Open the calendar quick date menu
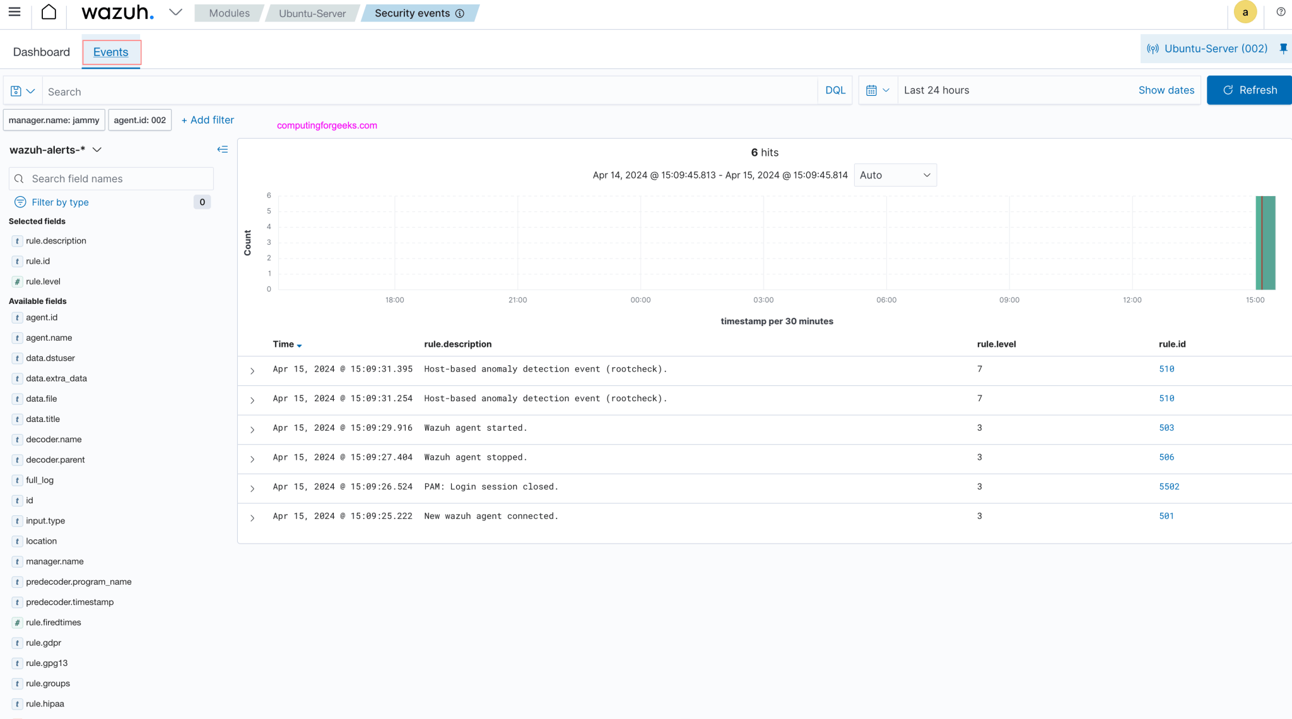The image size is (1292, 719). [877, 90]
